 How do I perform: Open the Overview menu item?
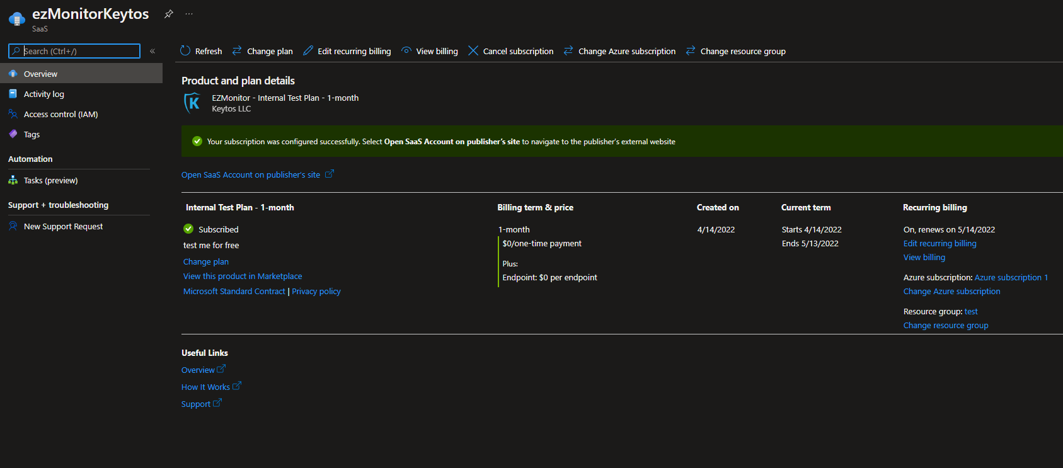click(81, 74)
